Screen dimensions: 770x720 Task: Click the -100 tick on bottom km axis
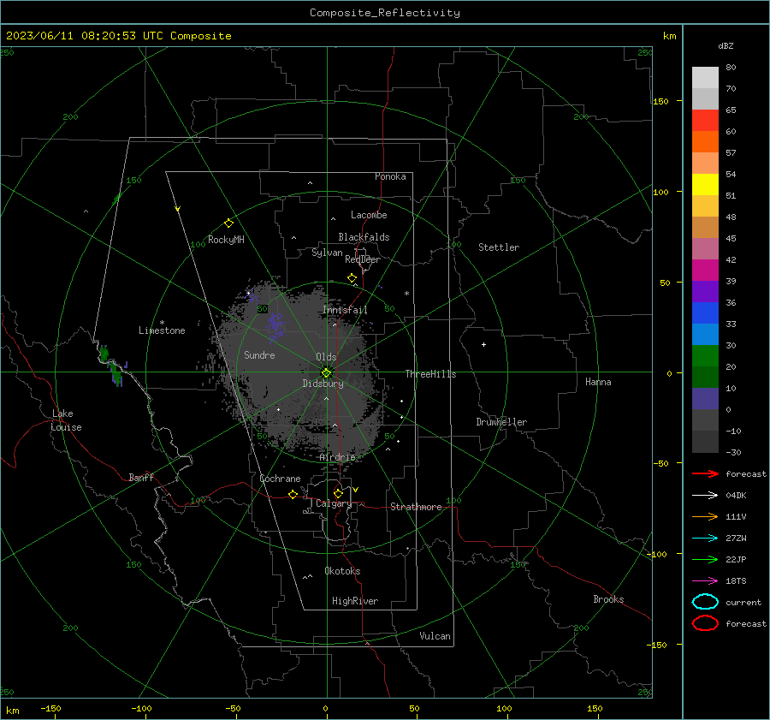point(141,709)
